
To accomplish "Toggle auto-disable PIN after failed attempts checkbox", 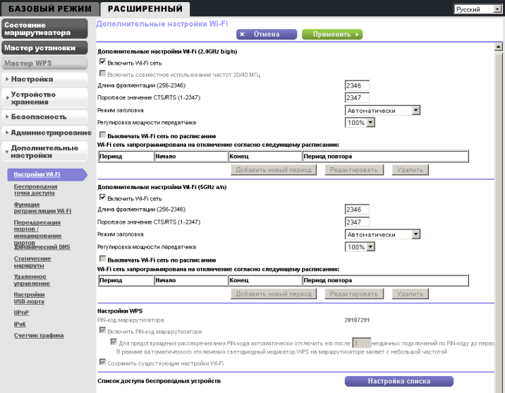I will (114, 341).
